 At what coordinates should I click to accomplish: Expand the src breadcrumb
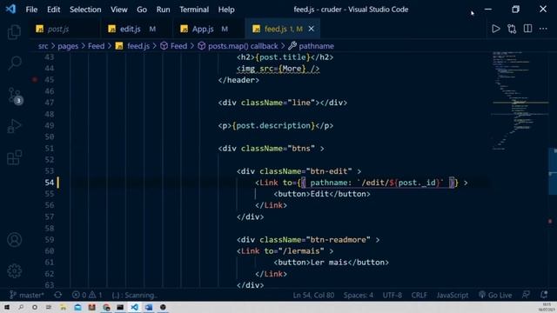(43, 46)
